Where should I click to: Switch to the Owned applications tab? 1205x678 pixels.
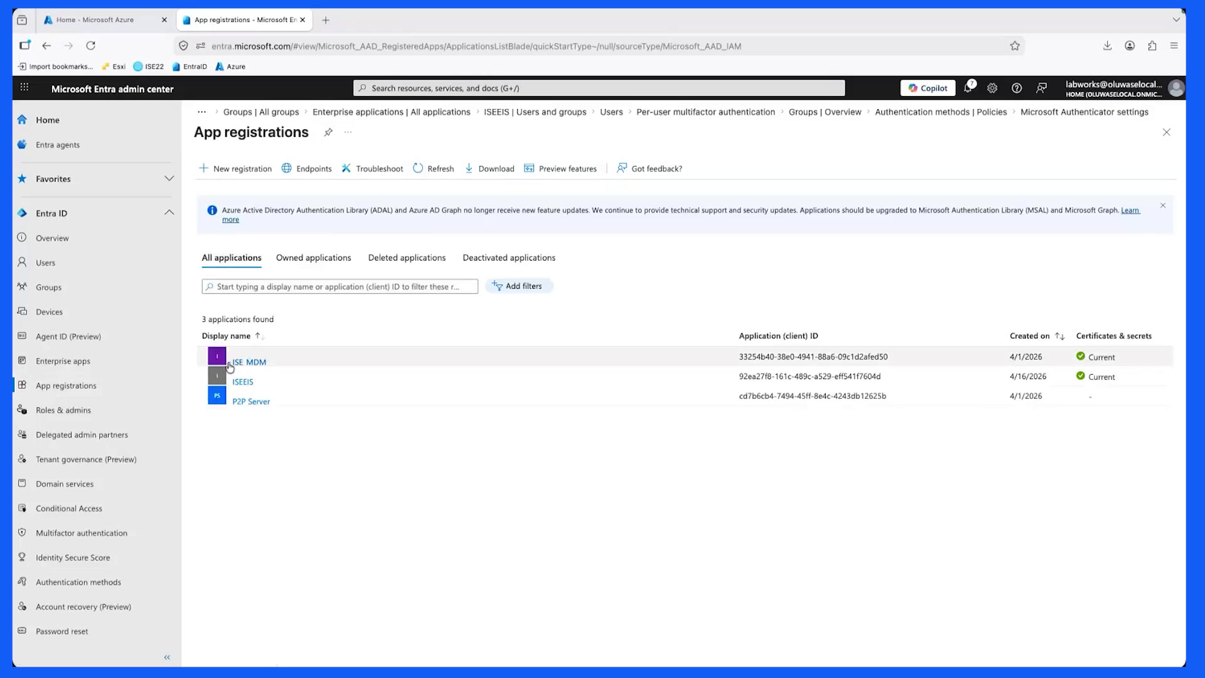tap(314, 258)
